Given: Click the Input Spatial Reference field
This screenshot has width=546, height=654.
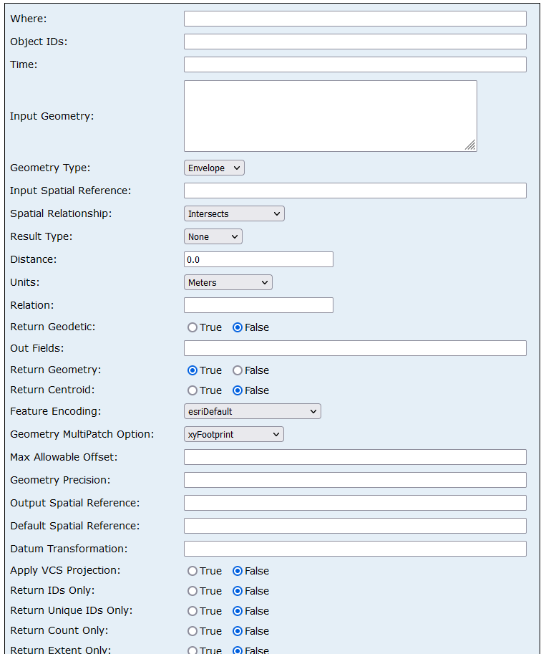Looking at the screenshot, I should point(355,191).
